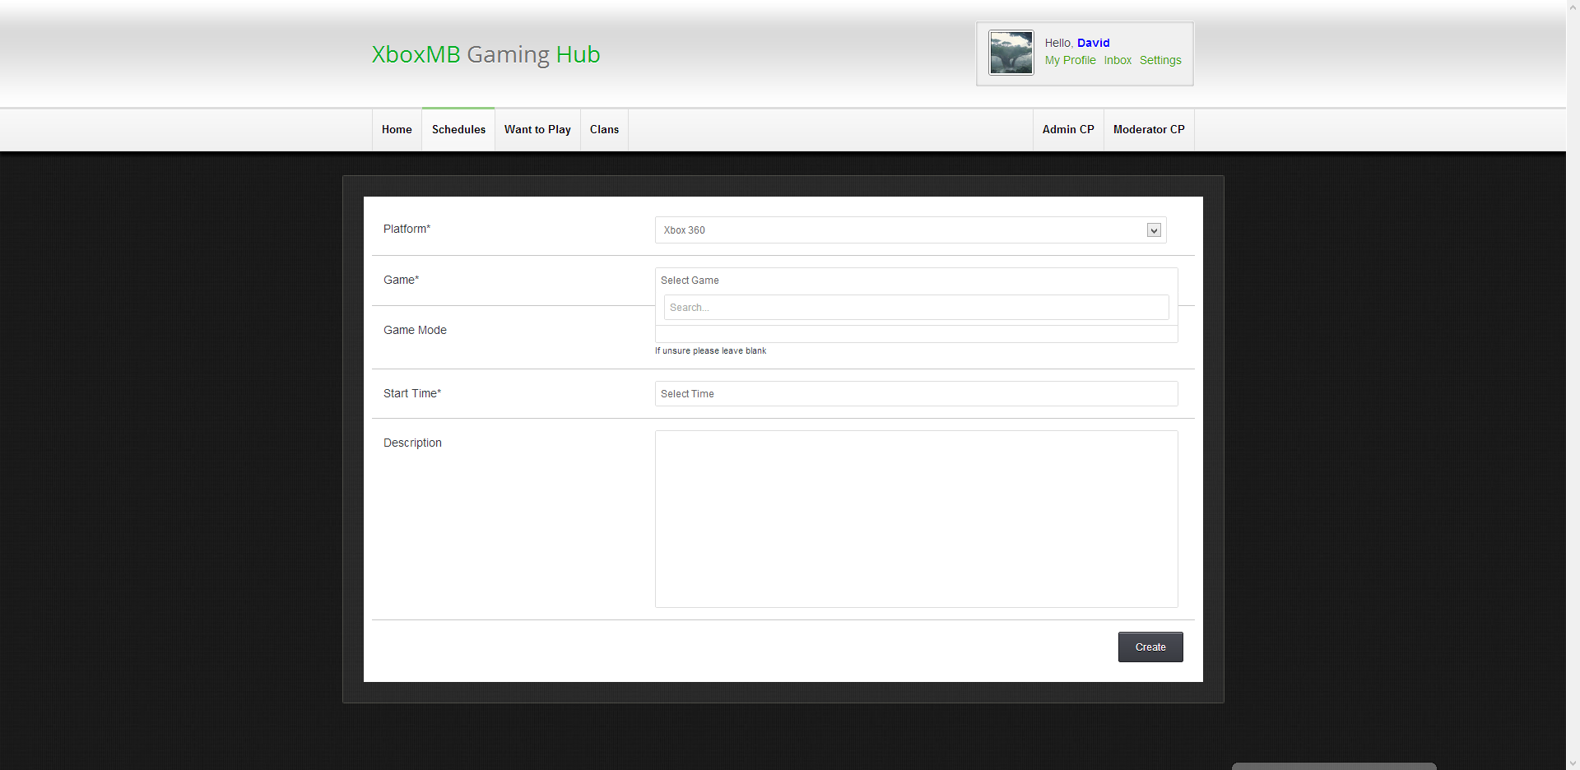This screenshot has height=770, width=1580.
Task: Expand the Platform dropdown arrow
Action: coord(1154,230)
